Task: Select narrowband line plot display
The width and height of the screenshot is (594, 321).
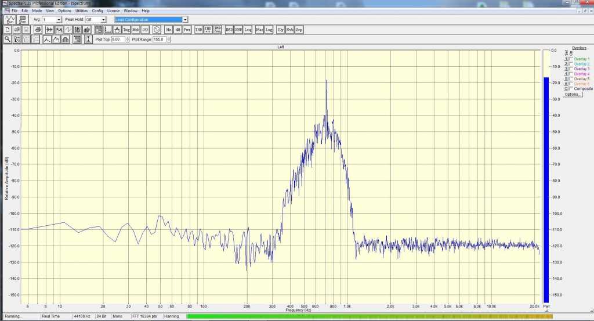Action: (x=47, y=39)
